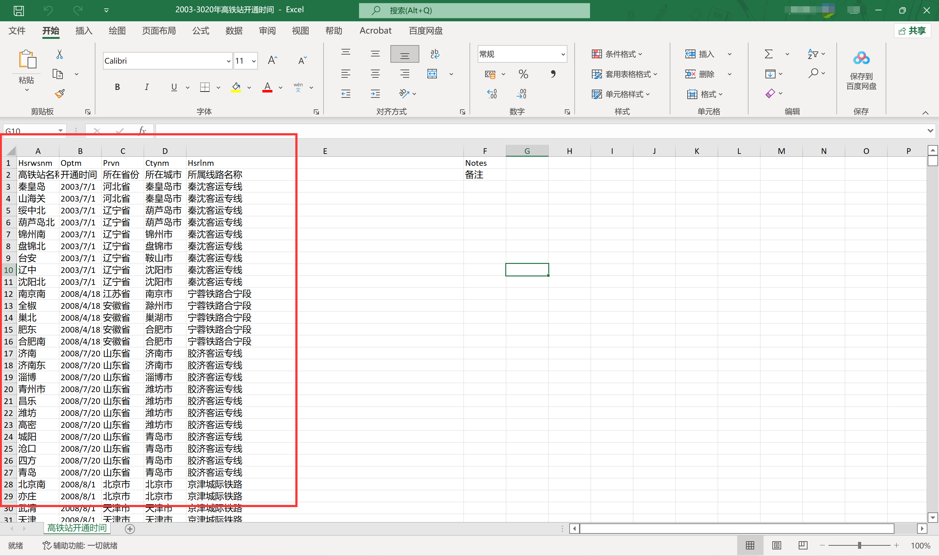939x556 pixels.
Task: Add a new sheet with plus button
Action: point(130,529)
